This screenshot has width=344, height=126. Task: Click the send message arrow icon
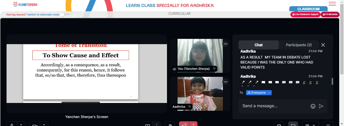point(321,106)
